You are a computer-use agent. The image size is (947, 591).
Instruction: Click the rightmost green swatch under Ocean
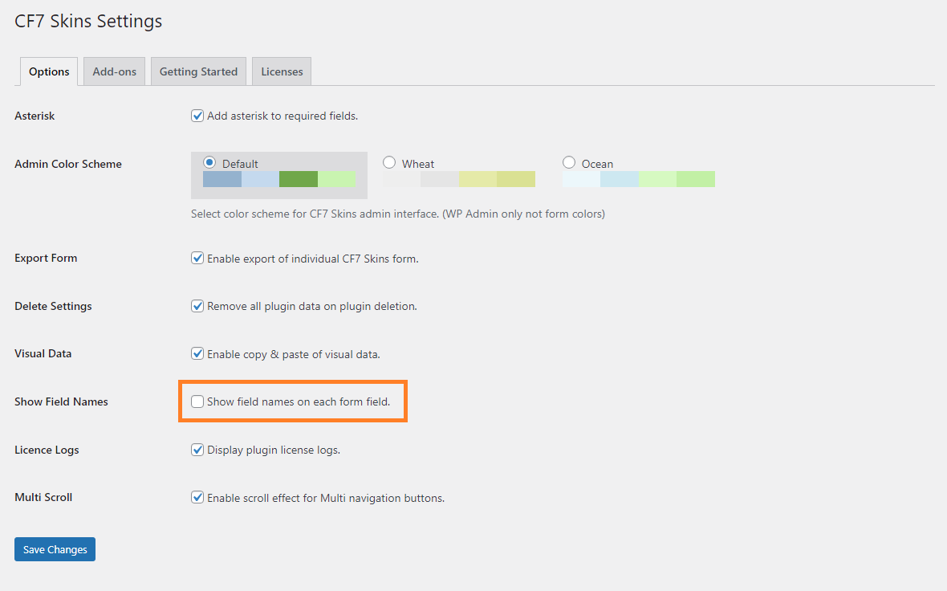(696, 179)
